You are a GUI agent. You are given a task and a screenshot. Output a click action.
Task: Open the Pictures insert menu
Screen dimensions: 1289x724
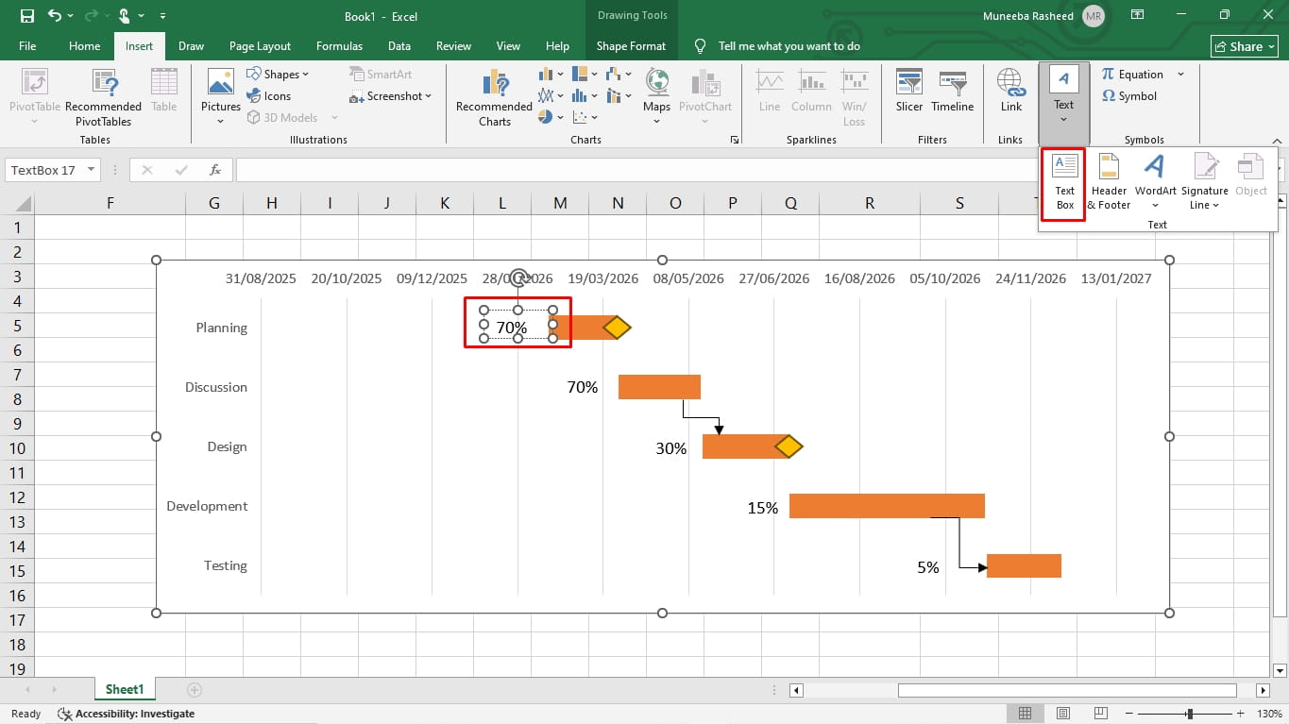pyautogui.click(x=221, y=96)
